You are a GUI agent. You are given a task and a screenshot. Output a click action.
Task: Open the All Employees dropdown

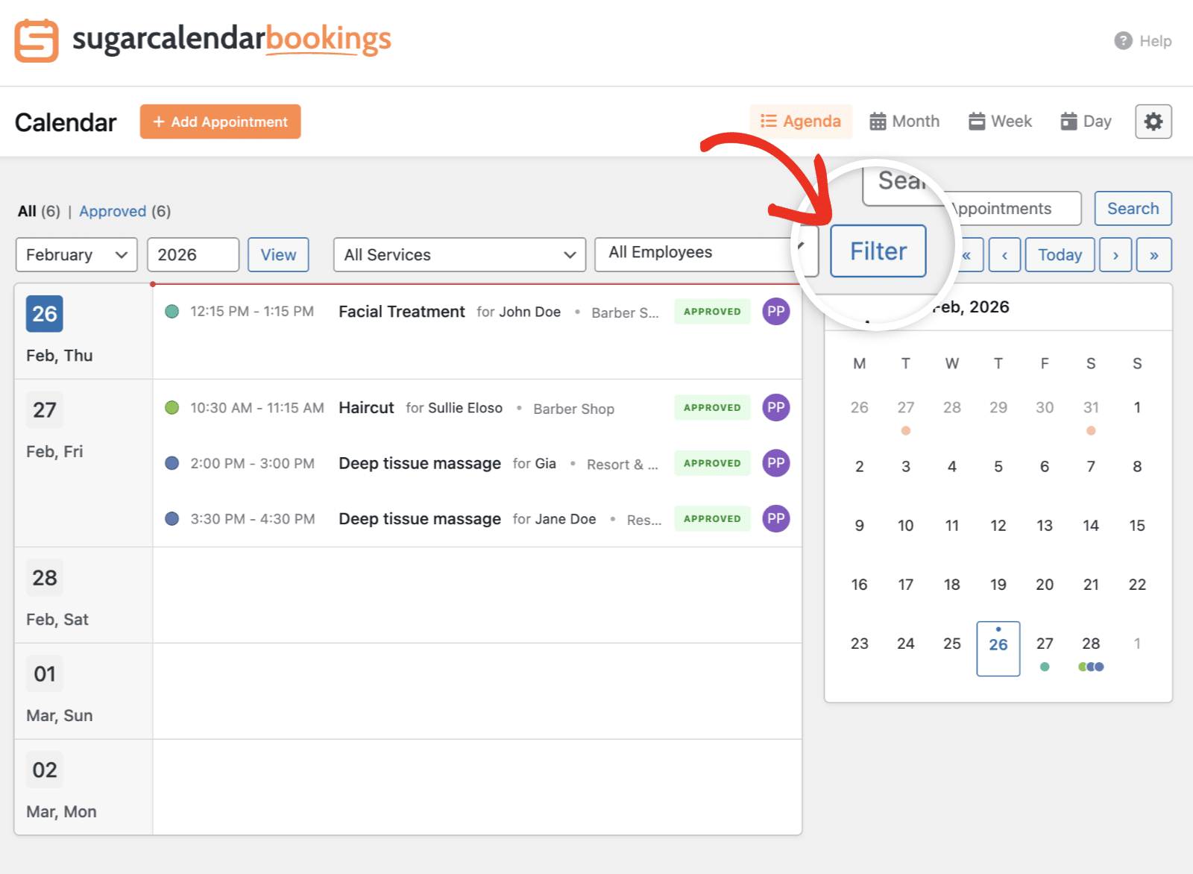704,254
